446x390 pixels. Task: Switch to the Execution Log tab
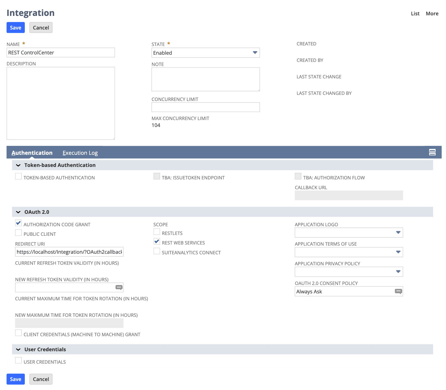tap(80, 153)
